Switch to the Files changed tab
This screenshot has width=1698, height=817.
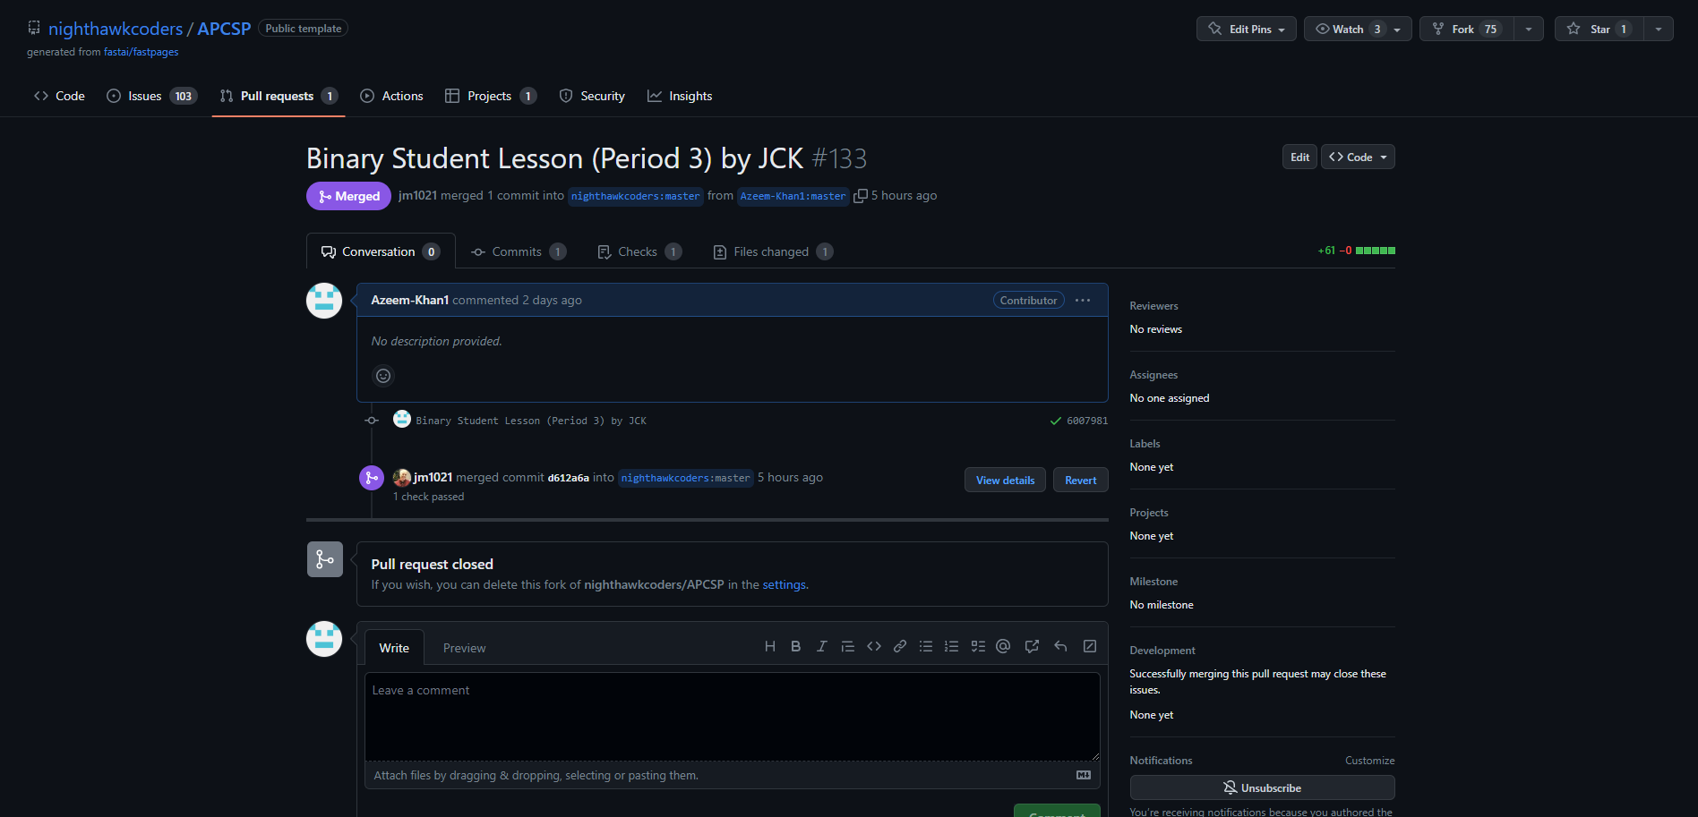[x=773, y=251]
